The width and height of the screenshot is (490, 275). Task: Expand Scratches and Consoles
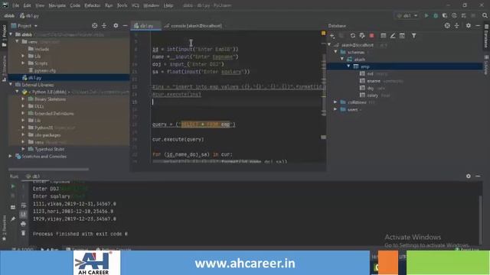click(x=11, y=156)
